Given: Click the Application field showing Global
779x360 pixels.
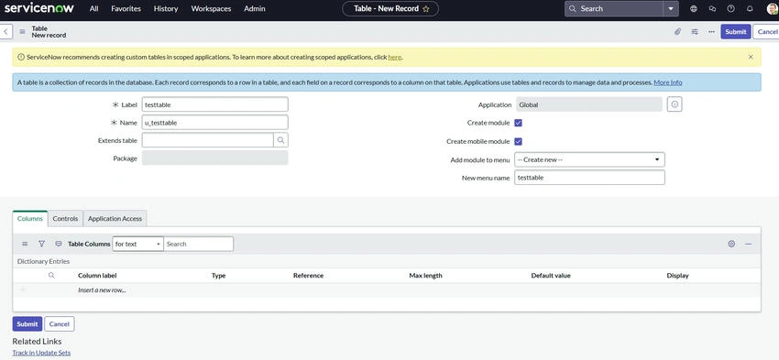Looking at the screenshot, I should tap(589, 104).
